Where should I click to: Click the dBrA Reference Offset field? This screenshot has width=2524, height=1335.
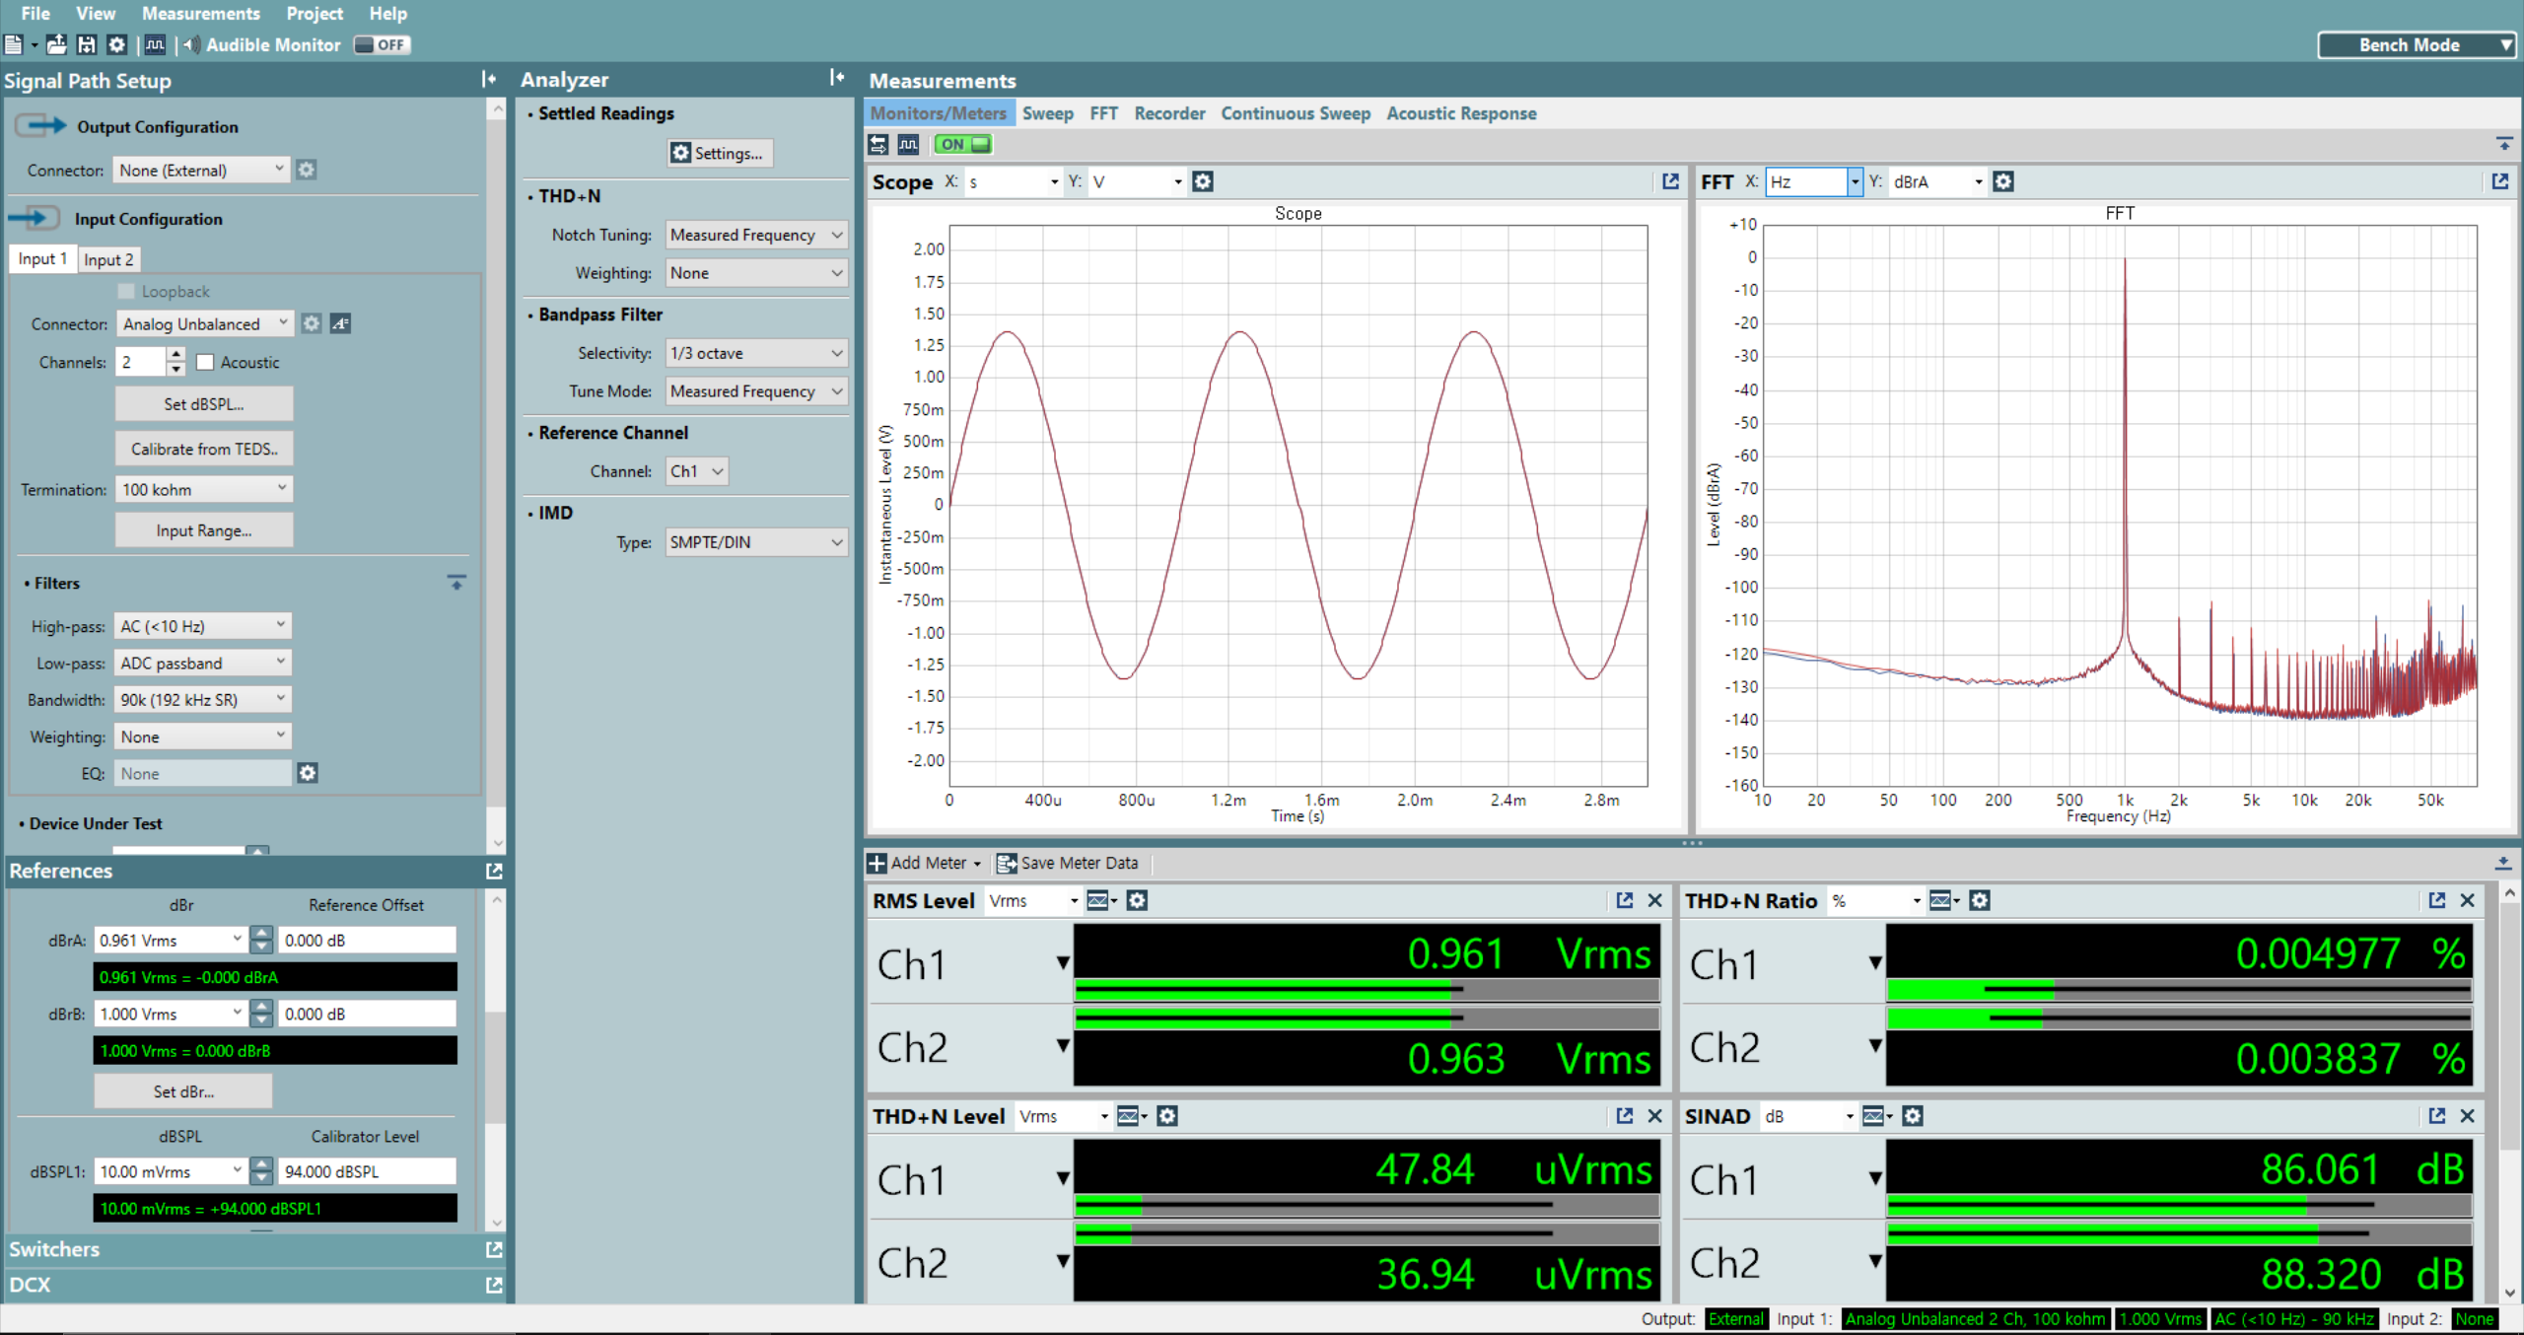tap(368, 940)
